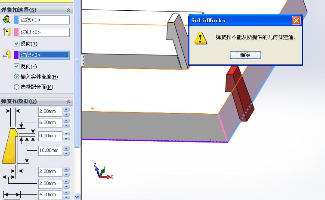Collapse the 弹簧扣选择(S) section
325x200 pixels.
pos(68,10)
